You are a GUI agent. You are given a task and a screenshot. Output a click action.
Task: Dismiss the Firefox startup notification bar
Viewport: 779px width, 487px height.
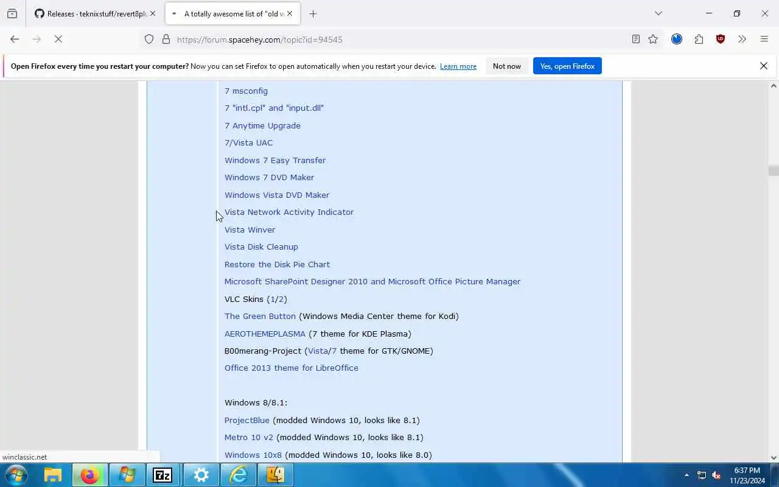click(x=764, y=66)
